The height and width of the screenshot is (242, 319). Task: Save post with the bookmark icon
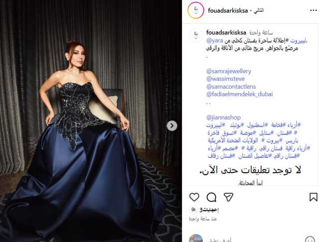point(314,197)
